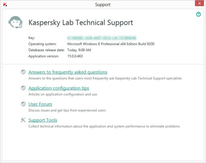Click the description under Support Tools

click(x=104, y=126)
